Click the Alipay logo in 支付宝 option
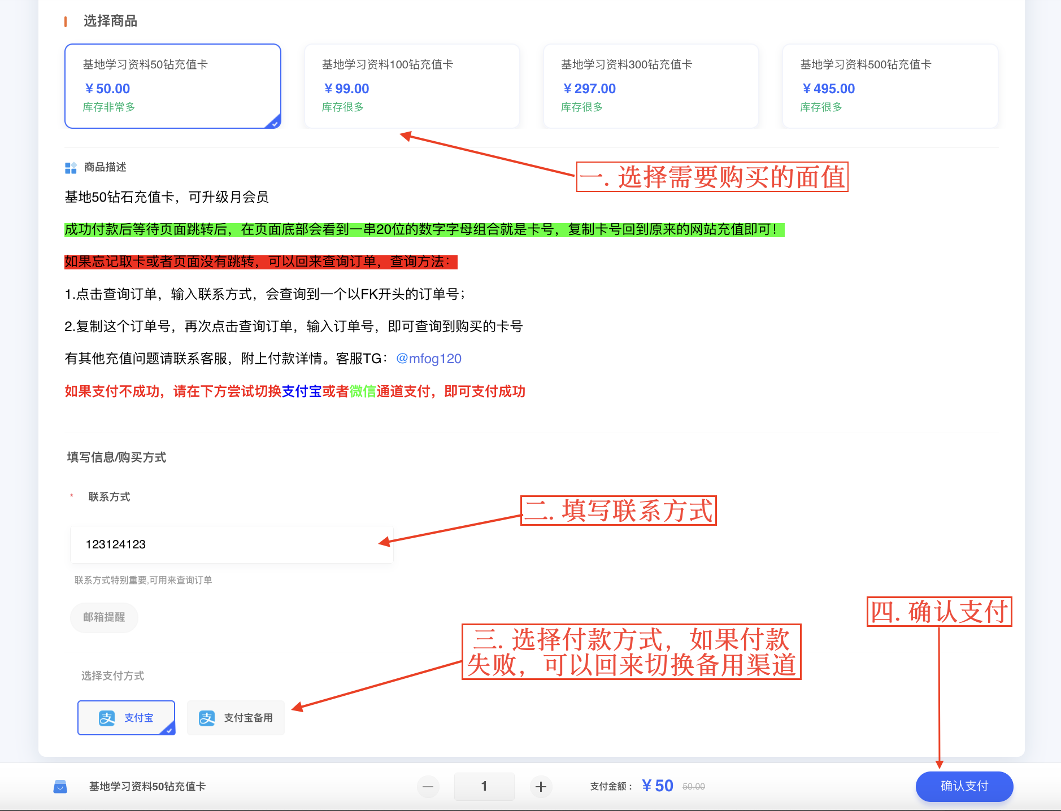 click(107, 718)
